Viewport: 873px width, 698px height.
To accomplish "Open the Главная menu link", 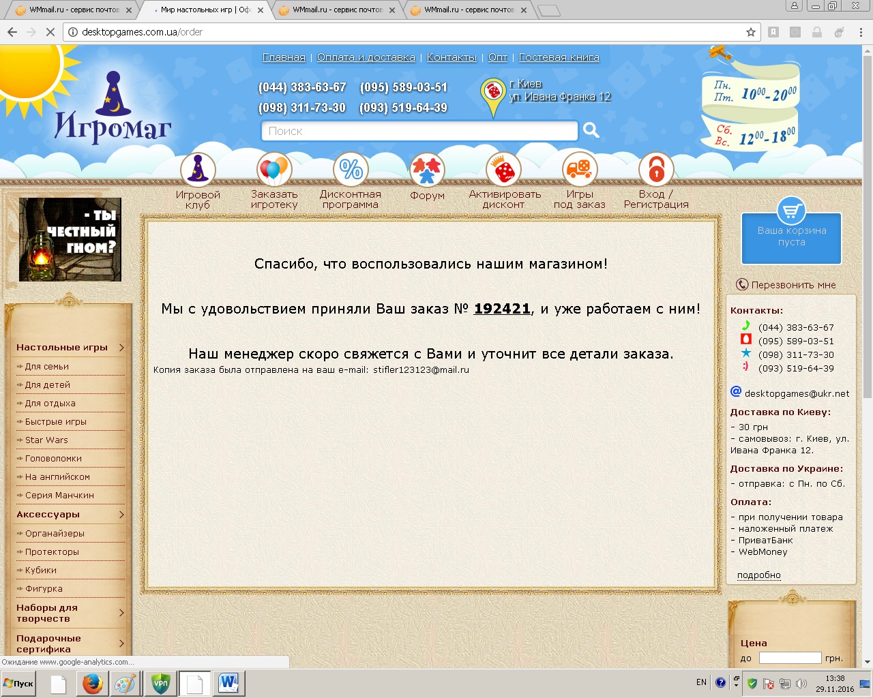I will pos(284,57).
